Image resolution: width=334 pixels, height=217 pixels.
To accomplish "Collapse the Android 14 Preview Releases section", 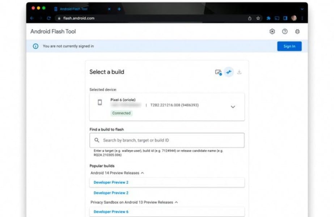I will pyautogui.click(x=142, y=173).
